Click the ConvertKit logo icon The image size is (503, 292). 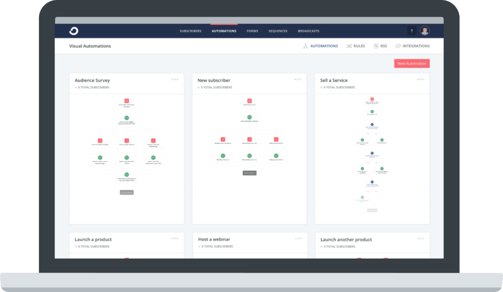(74, 31)
